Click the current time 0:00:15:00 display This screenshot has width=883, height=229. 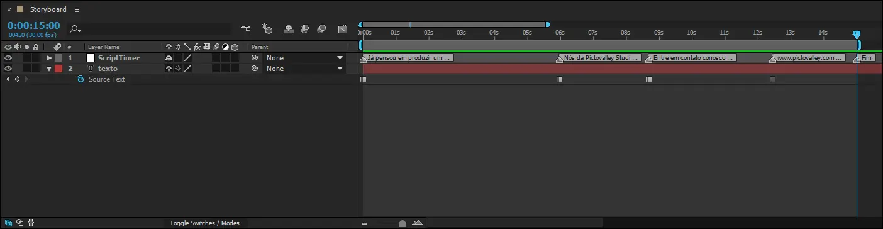(x=34, y=26)
